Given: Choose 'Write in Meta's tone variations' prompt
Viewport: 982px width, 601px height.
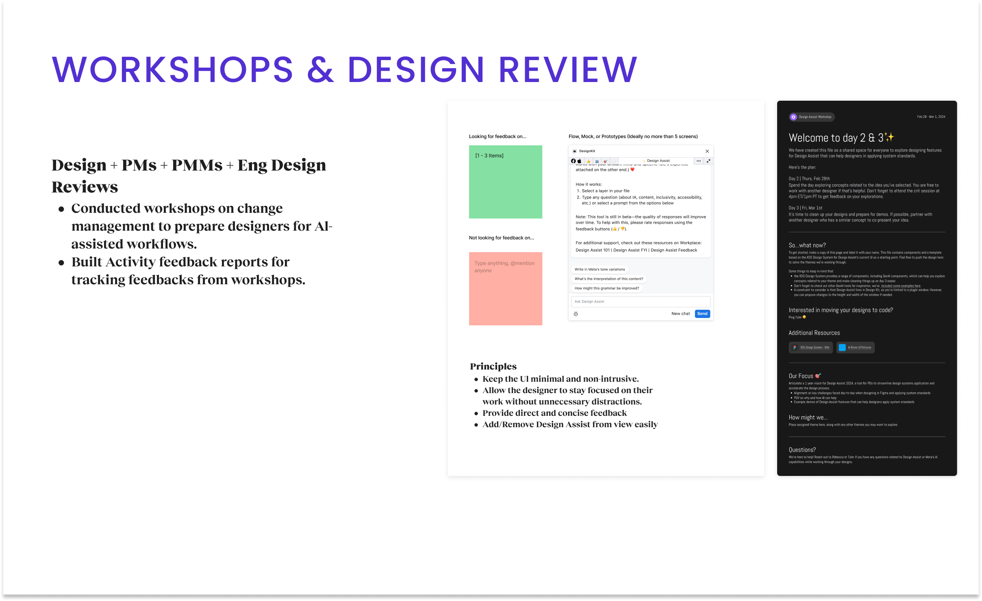Looking at the screenshot, I should (600, 269).
